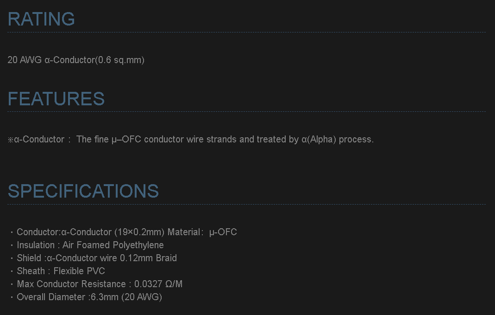Screen dimensions: 495x315
Task: Click the "0.0327 Ω/M" resistance value
Action: 158,284
